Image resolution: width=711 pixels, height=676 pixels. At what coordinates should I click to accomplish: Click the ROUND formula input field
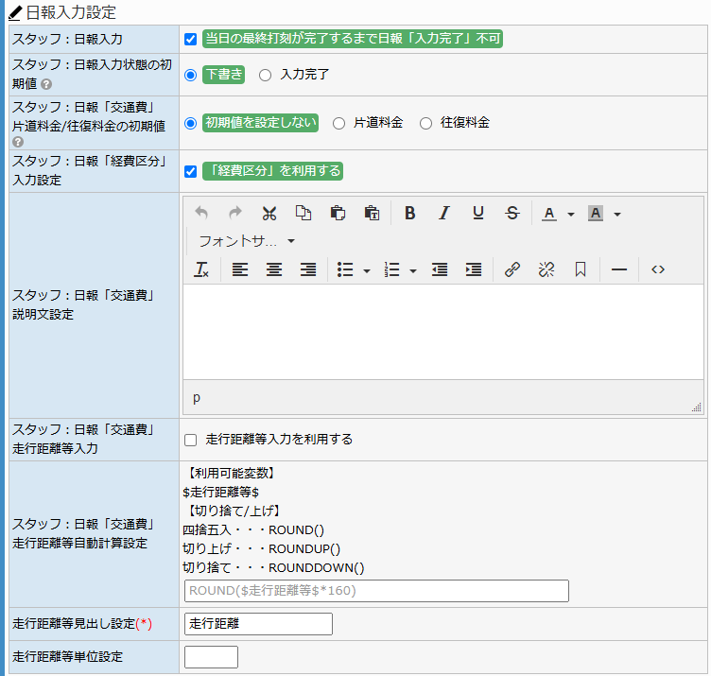(x=376, y=591)
